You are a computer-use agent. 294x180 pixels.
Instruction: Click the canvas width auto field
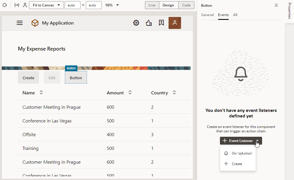[73, 5]
